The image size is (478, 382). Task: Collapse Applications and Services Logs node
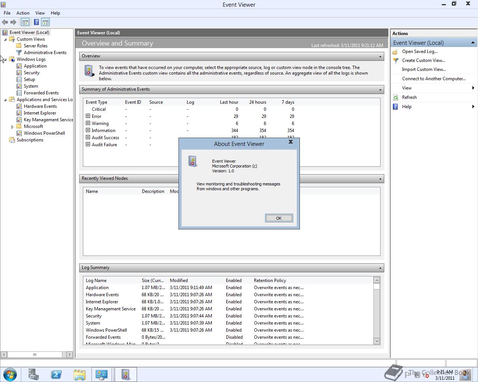pyautogui.click(x=5, y=100)
